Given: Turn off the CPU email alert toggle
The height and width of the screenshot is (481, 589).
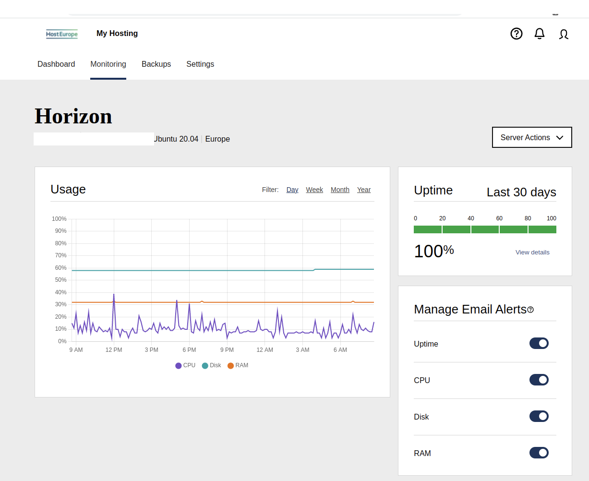Looking at the screenshot, I should (x=539, y=380).
